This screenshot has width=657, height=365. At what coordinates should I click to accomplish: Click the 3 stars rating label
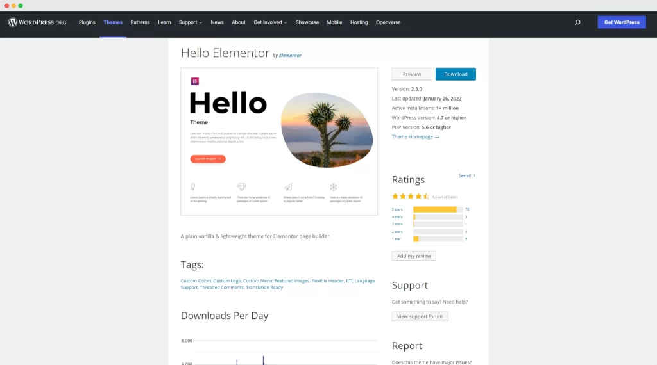397,224
